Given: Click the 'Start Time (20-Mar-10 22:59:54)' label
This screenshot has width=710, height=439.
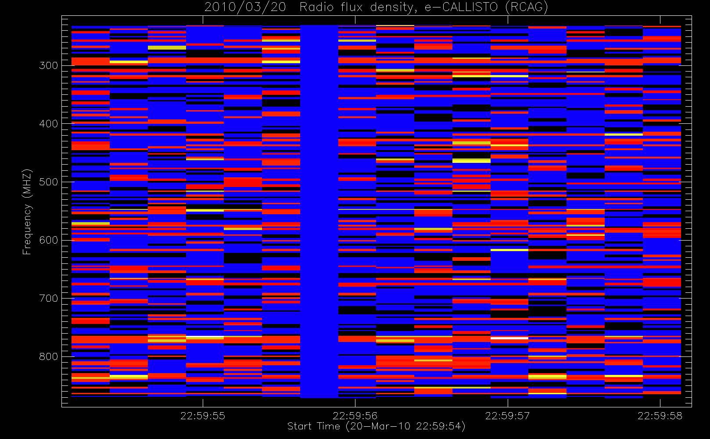Looking at the screenshot, I should point(376,426).
